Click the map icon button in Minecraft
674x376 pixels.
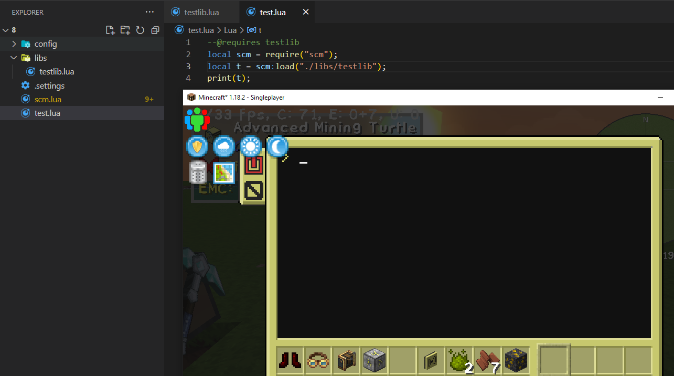point(224,173)
